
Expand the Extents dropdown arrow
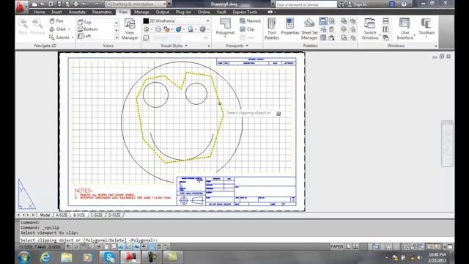[x=73, y=37]
